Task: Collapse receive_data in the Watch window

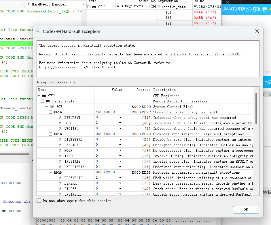Action: point(158,7)
